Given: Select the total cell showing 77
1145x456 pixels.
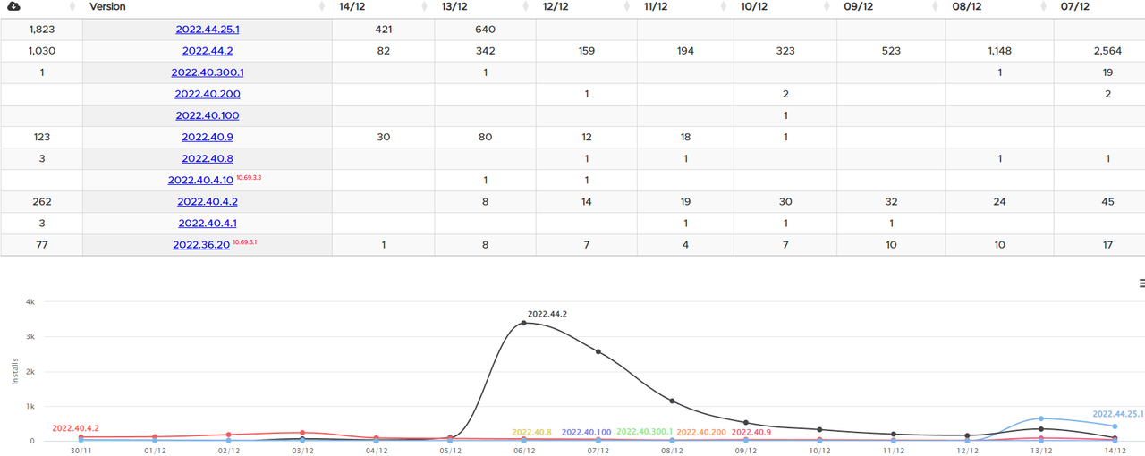Looking at the screenshot, I should point(42,244).
